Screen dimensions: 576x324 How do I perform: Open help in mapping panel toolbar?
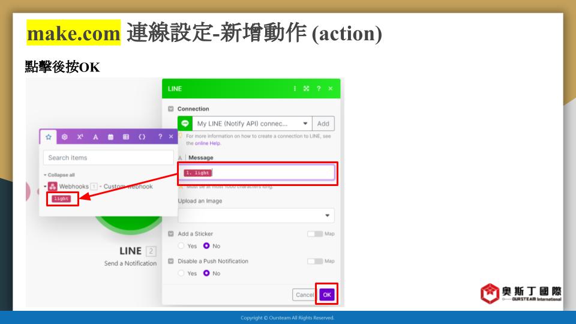point(160,137)
